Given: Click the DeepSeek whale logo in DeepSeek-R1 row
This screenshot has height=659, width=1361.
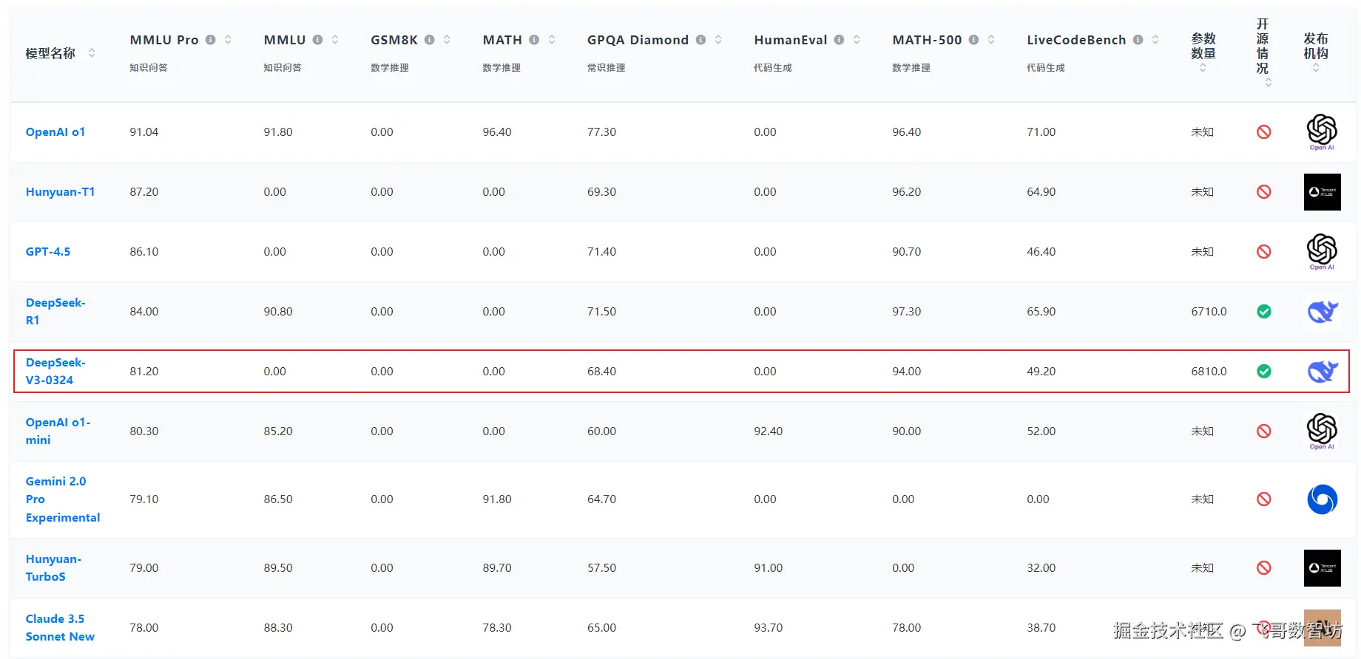Looking at the screenshot, I should (1323, 312).
